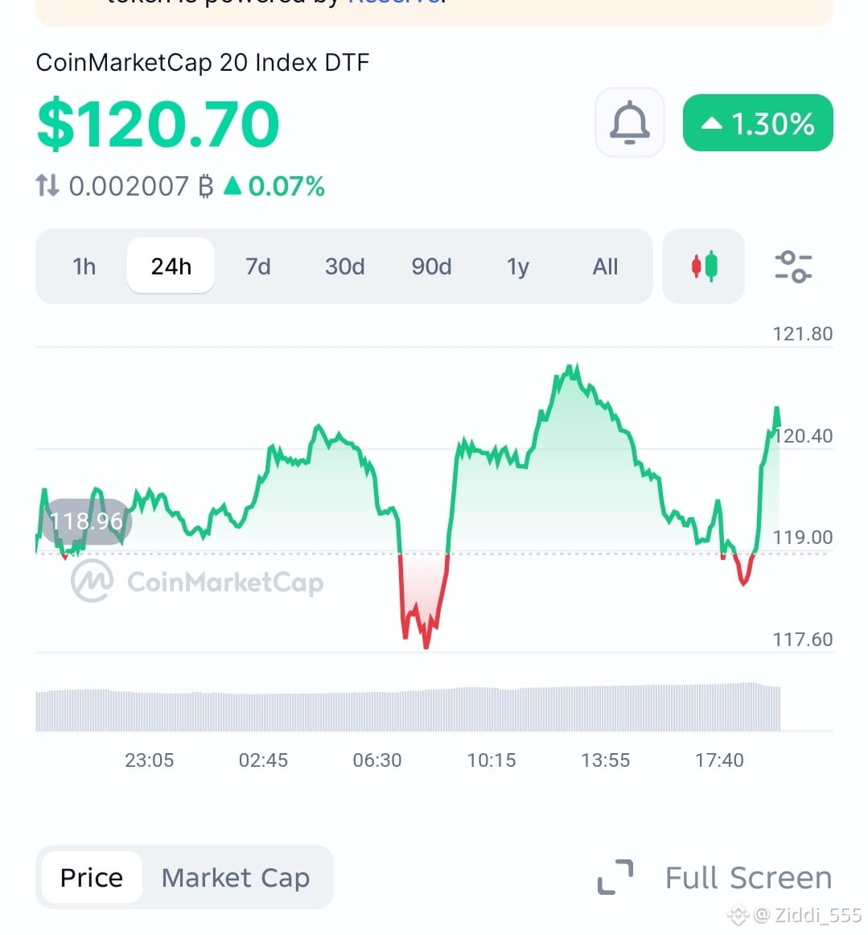Tap the price alert bell icon
The height and width of the screenshot is (935, 868).
[x=630, y=123]
